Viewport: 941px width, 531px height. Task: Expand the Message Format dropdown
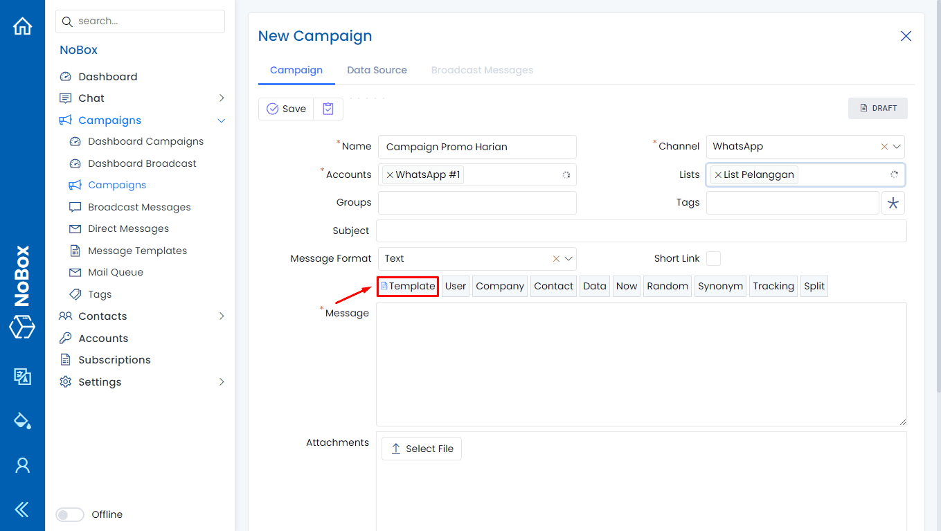click(x=568, y=259)
